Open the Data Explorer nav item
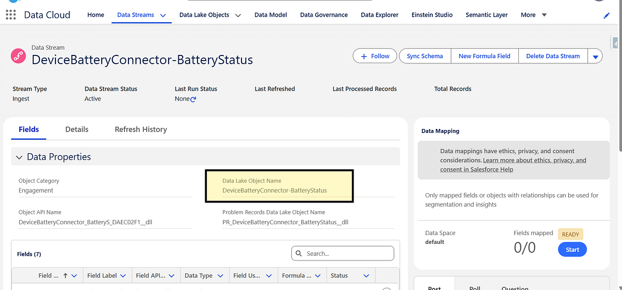This screenshot has width=622, height=290. pos(379,15)
